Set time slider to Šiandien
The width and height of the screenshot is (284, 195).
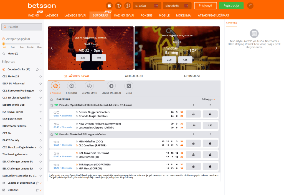tap(31, 47)
